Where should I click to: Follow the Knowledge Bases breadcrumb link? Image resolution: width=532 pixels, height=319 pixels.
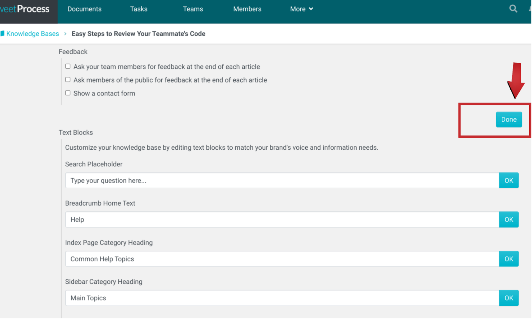(33, 33)
